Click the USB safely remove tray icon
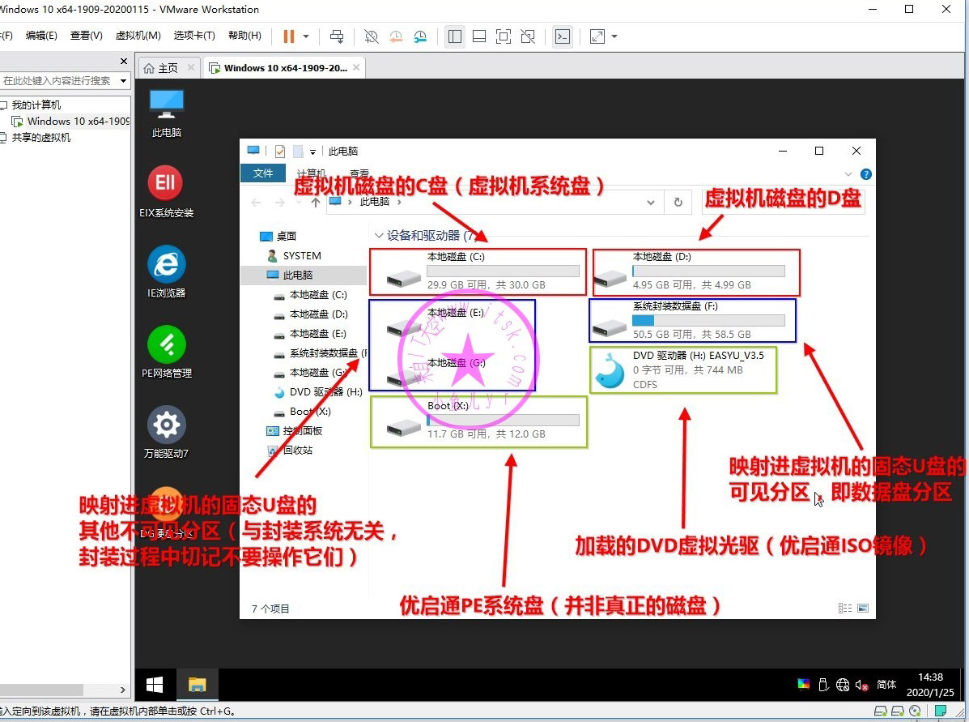Image resolution: width=969 pixels, height=722 pixels. pyautogui.click(x=823, y=684)
